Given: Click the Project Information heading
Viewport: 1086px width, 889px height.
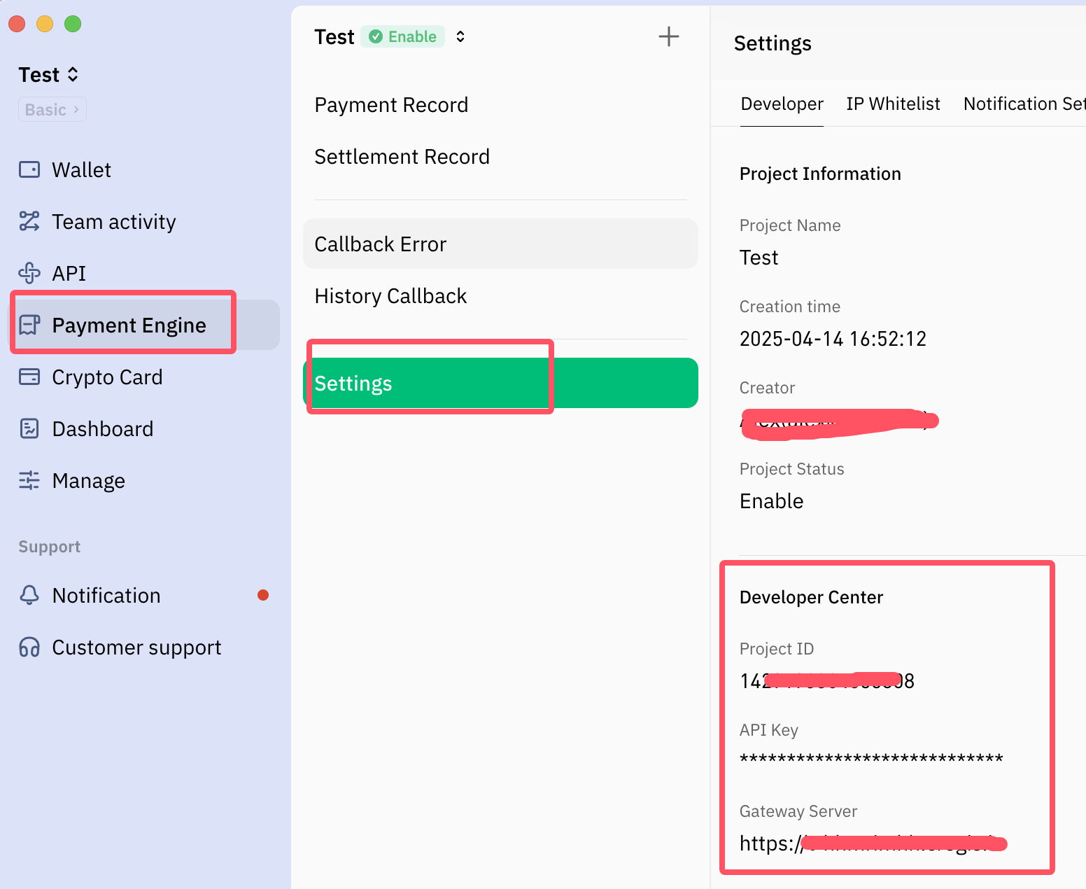Looking at the screenshot, I should [820, 174].
